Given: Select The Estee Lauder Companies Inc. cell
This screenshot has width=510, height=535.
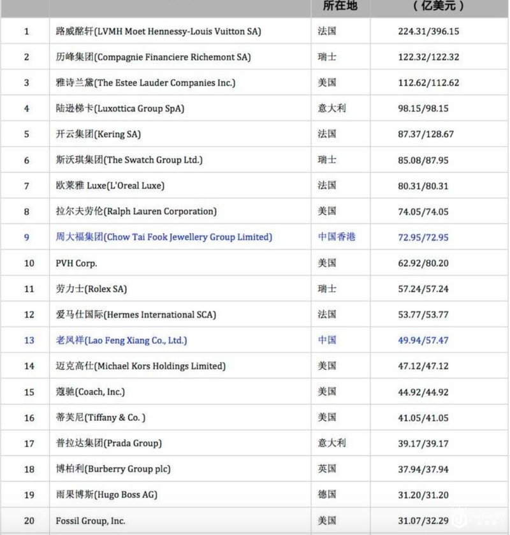Looking at the screenshot, I should tap(145, 82).
